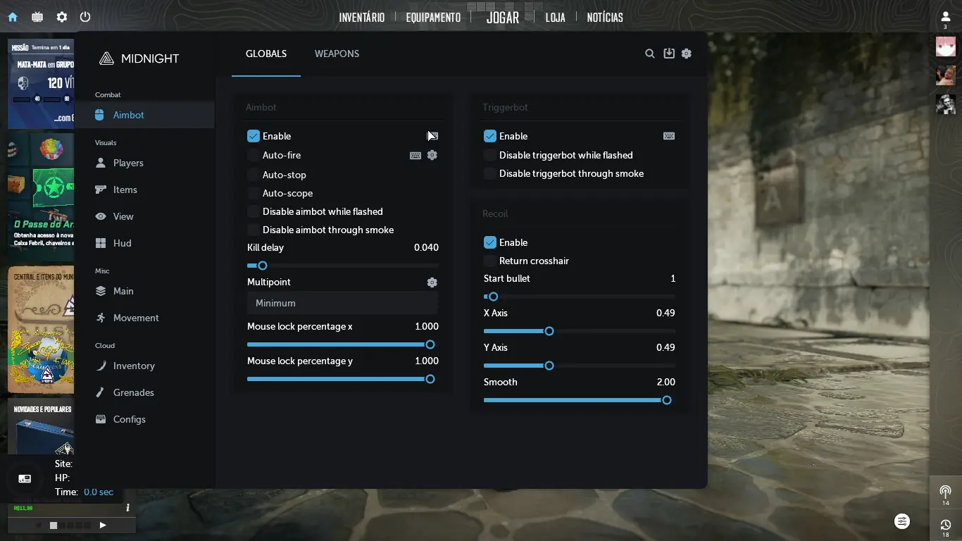
Task: Open the Players visuals section
Action: tap(127, 163)
